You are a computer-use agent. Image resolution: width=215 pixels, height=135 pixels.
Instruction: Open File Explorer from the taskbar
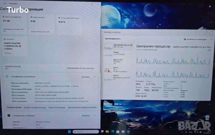107,132
